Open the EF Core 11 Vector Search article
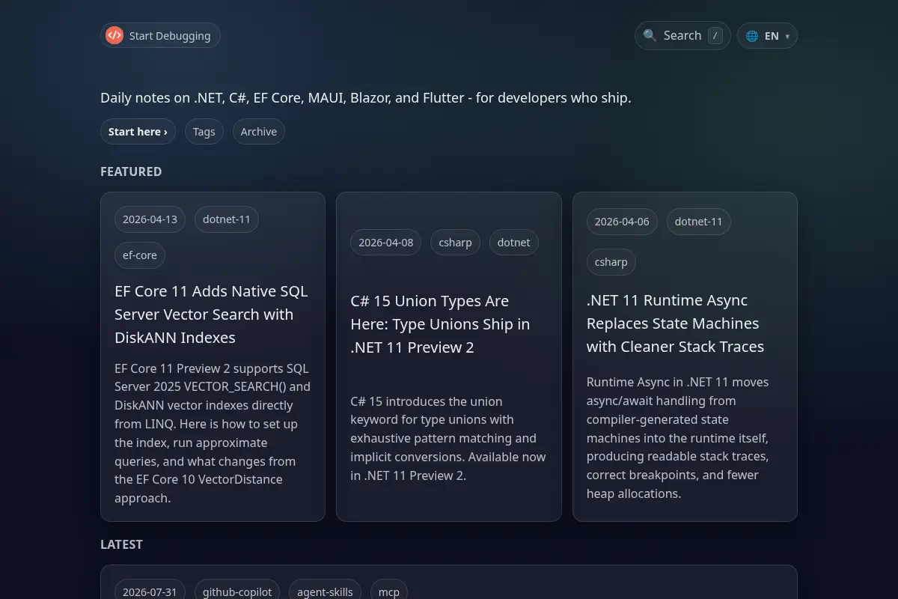This screenshot has height=599, width=898. point(212,314)
